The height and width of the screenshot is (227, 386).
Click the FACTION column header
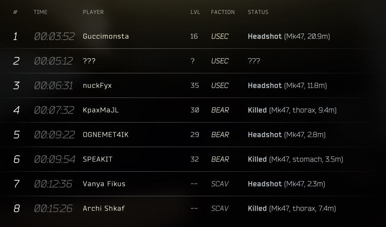click(223, 12)
